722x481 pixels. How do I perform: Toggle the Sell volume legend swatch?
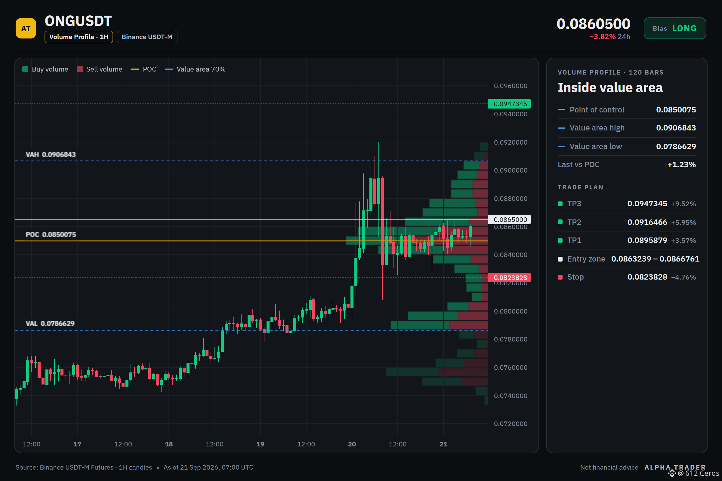(x=80, y=69)
